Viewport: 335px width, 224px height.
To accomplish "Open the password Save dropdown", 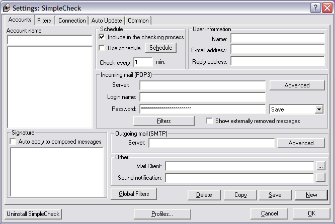I will 319,109.
